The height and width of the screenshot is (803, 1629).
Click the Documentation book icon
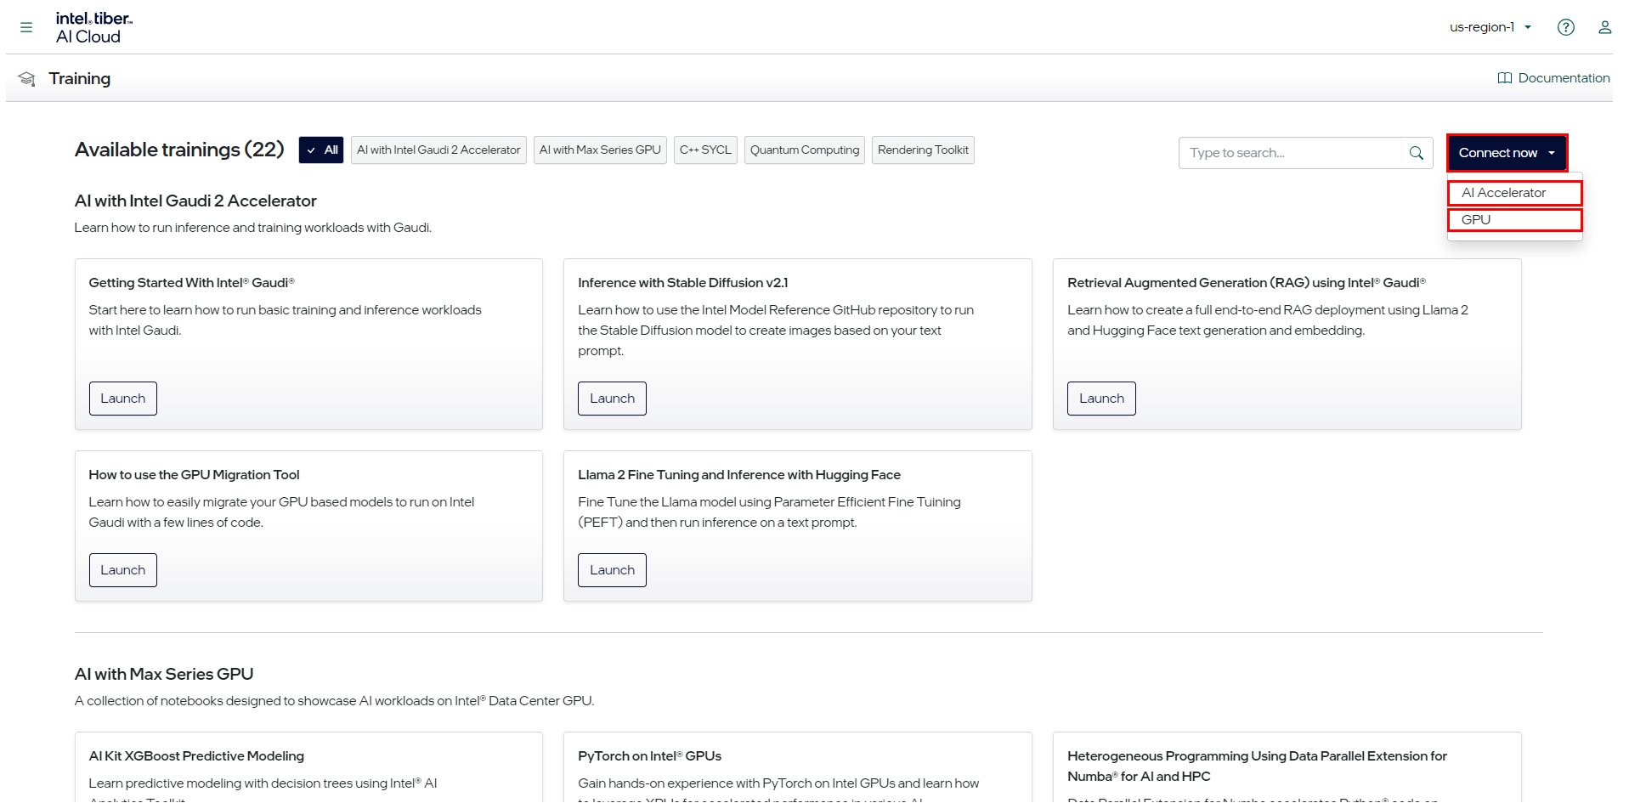coord(1504,78)
